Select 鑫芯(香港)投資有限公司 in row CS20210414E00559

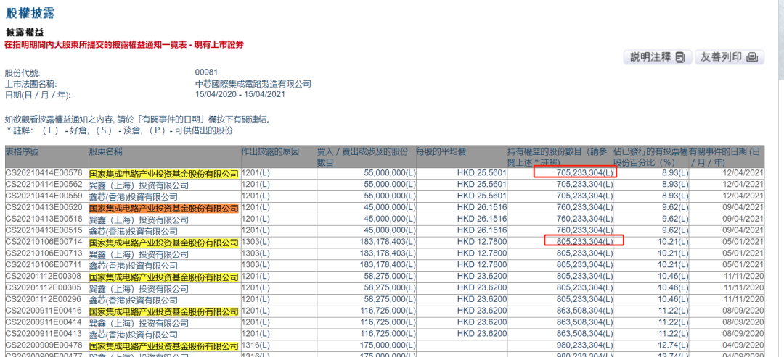point(134,196)
